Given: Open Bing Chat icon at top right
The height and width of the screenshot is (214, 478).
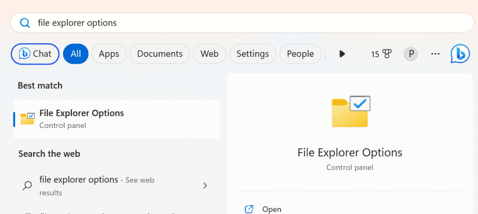Looking at the screenshot, I should click(460, 54).
